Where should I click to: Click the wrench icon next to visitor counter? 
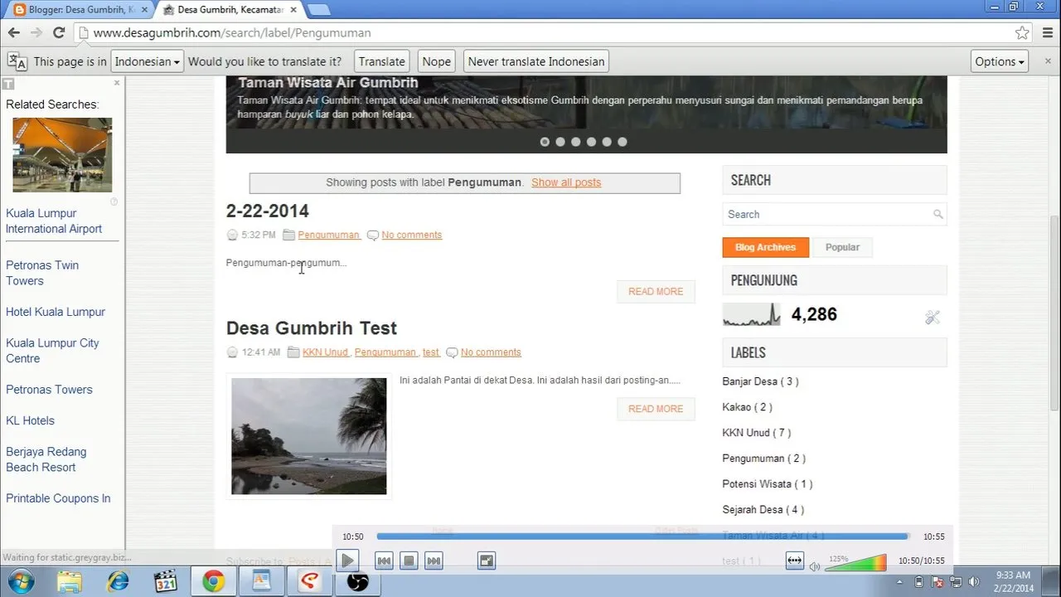point(933,317)
